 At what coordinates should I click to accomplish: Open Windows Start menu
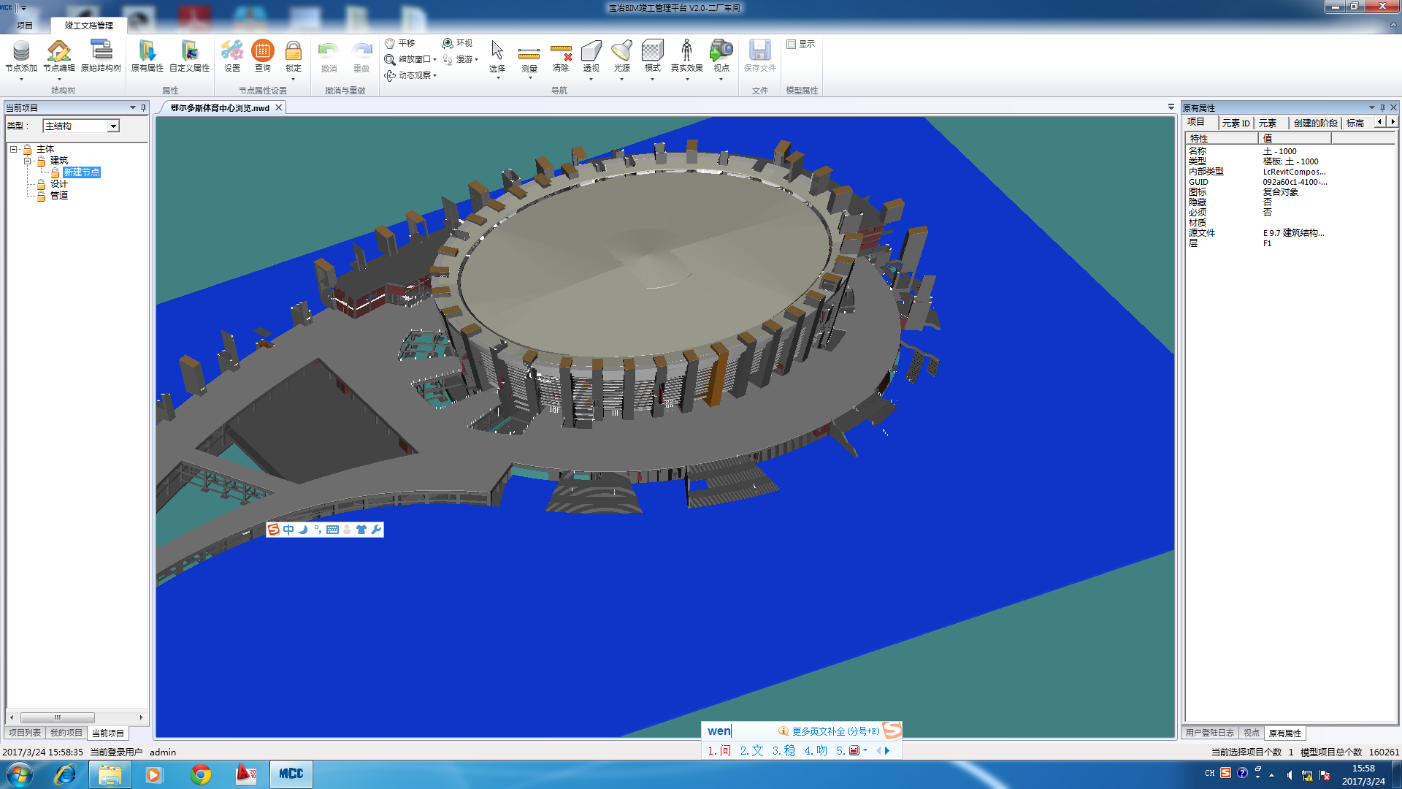point(20,774)
